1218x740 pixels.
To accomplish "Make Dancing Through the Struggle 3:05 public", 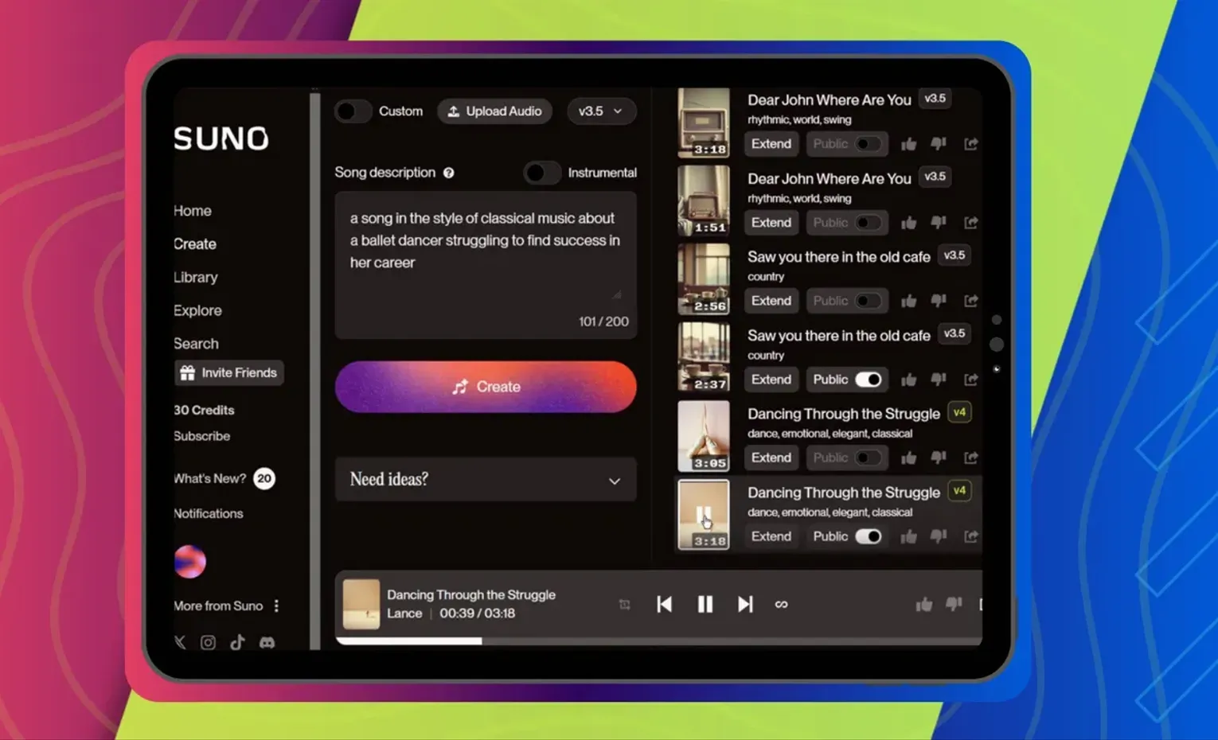I will pyautogui.click(x=868, y=458).
